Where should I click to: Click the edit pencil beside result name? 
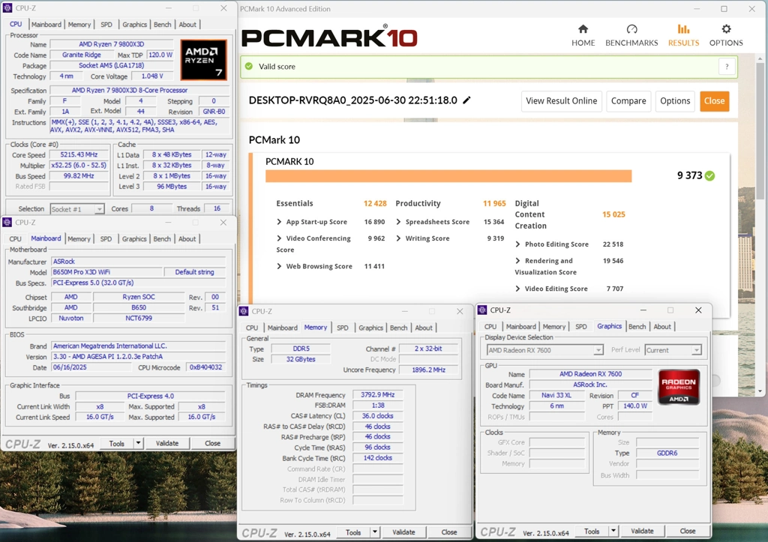tap(466, 100)
